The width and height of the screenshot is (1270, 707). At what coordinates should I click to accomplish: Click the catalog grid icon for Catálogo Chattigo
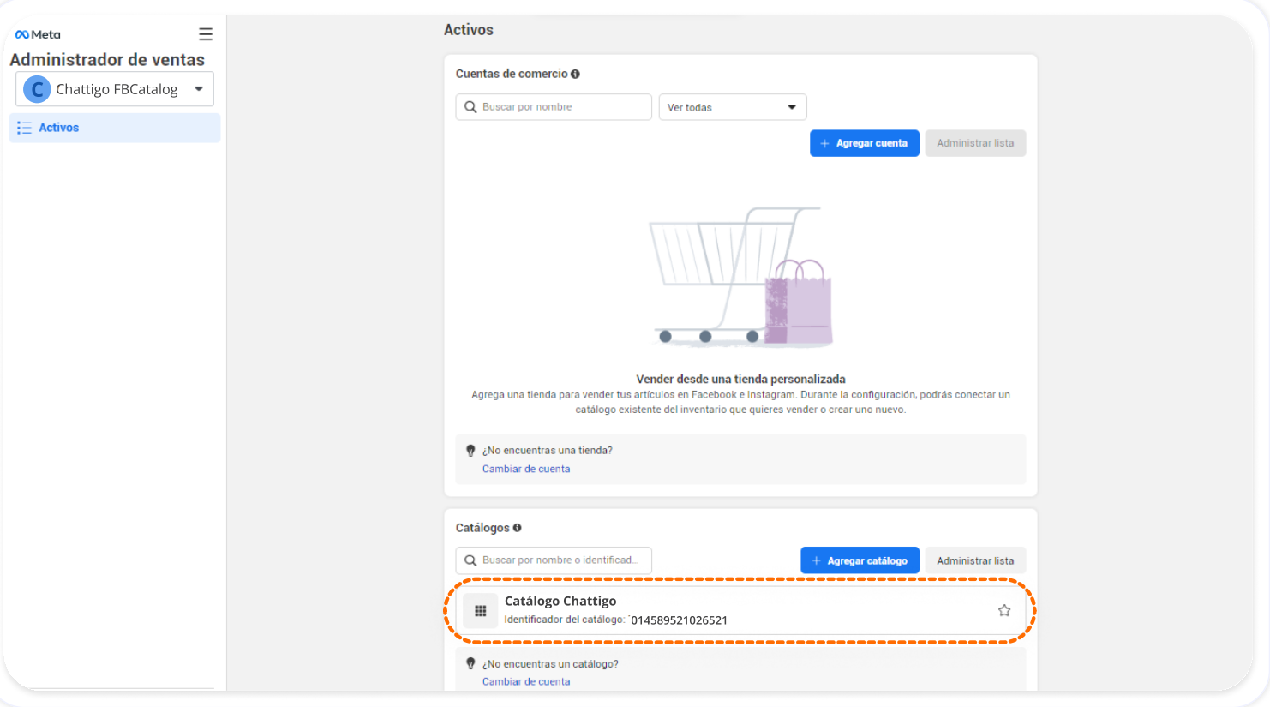pos(481,611)
